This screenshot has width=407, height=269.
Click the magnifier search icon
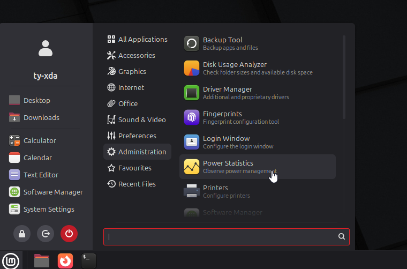[342, 236]
